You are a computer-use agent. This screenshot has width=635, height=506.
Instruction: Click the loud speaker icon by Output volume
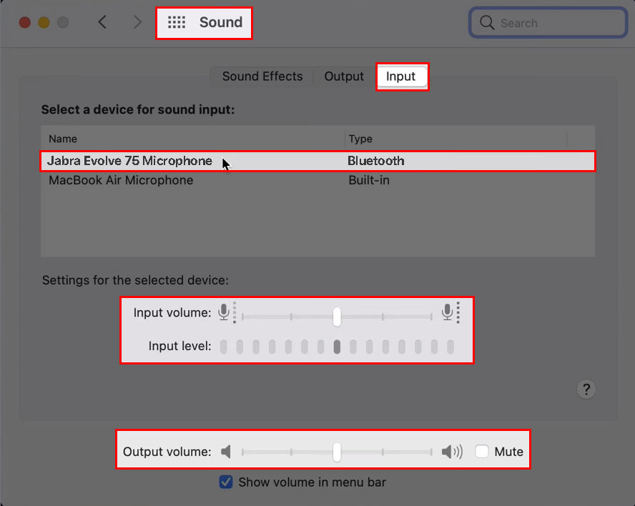point(452,452)
